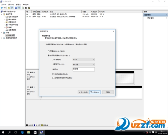Click the Up one level folder icon
The image size is (168, 135).
pyautogui.click(x=9, y=8)
